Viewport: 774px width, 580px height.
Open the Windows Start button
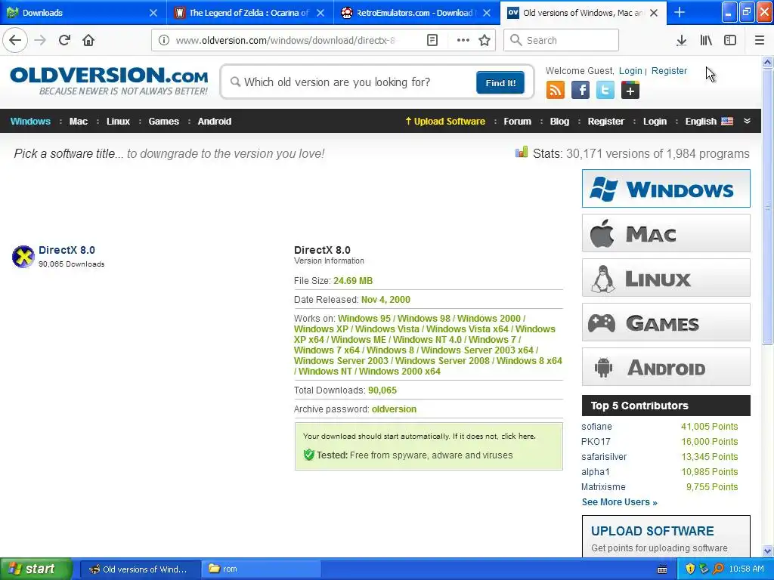point(36,569)
